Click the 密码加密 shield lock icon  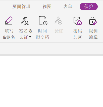coord(78,21)
